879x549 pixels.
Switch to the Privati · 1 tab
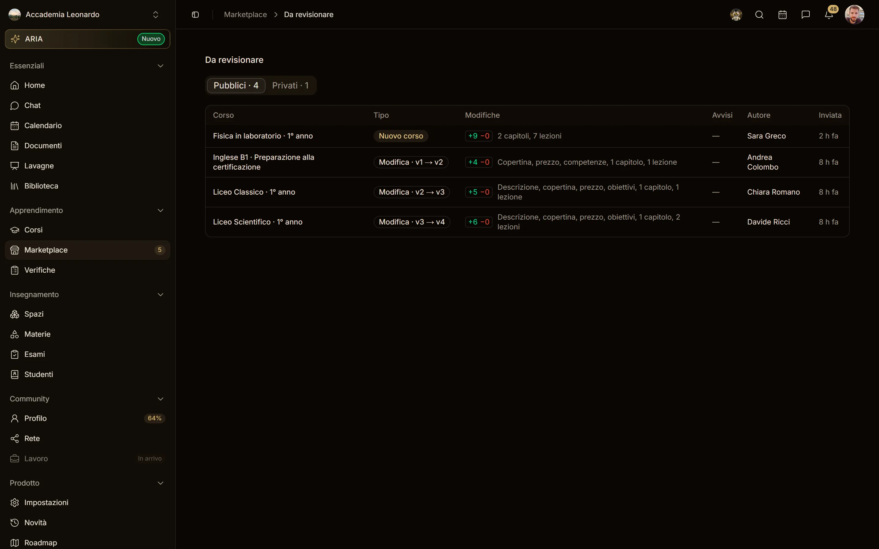(290, 85)
